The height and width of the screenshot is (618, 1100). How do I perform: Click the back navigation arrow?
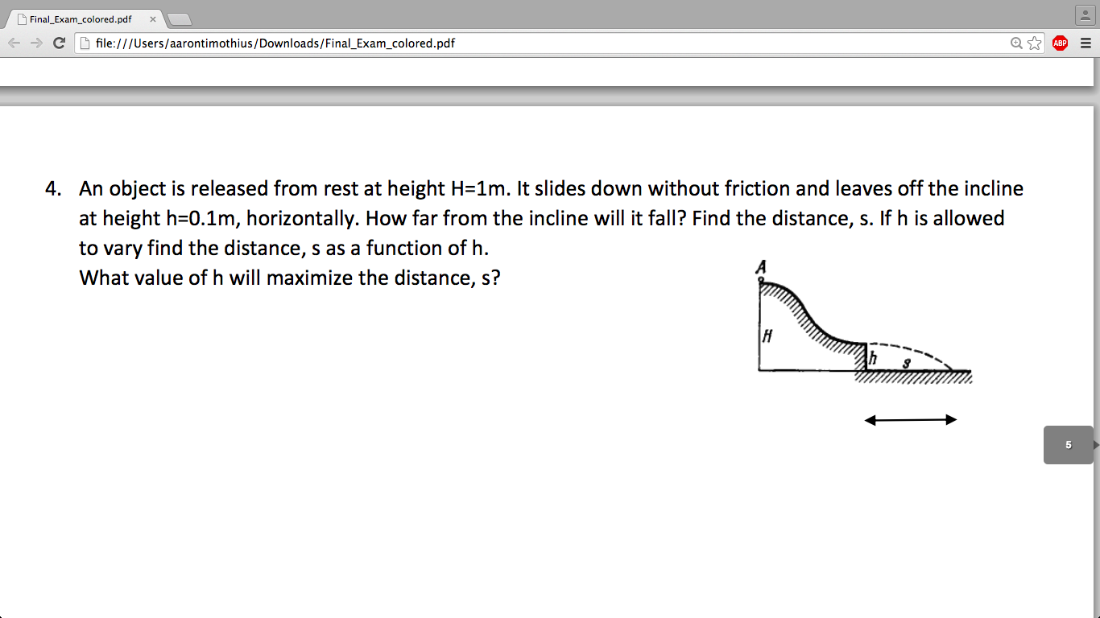click(x=14, y=43)
